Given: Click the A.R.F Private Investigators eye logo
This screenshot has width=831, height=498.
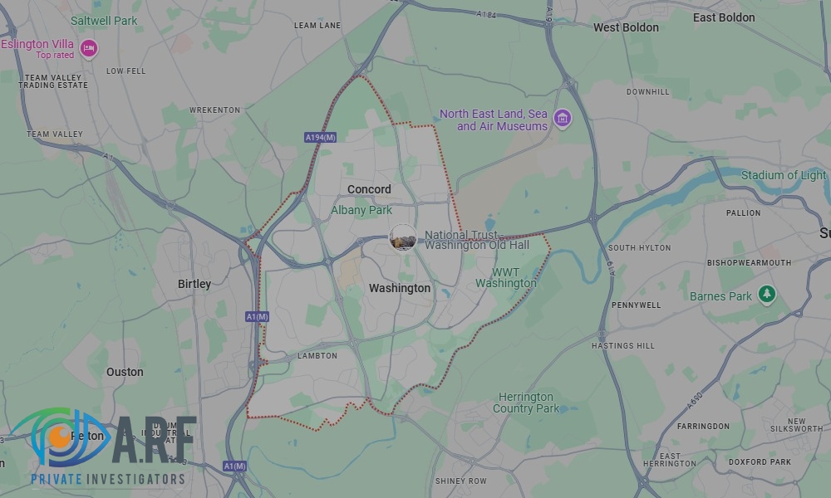Looking at the screenshot, I should pos(61,437).
